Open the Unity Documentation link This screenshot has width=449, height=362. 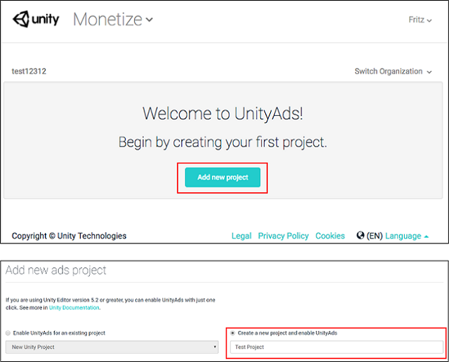click(74, 307)
